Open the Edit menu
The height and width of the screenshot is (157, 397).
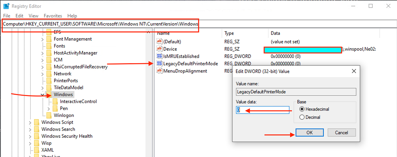click(x=19, y=16)
